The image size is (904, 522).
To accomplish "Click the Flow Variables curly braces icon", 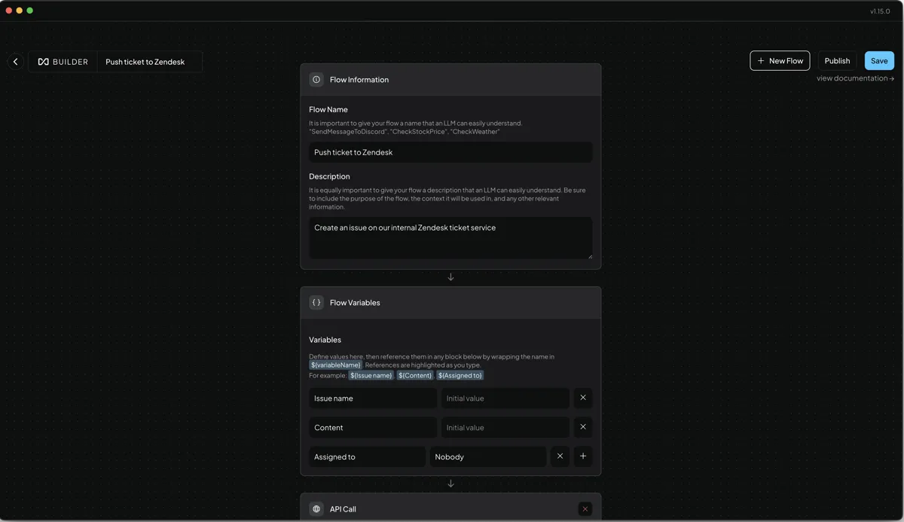I will click(316, 303).
